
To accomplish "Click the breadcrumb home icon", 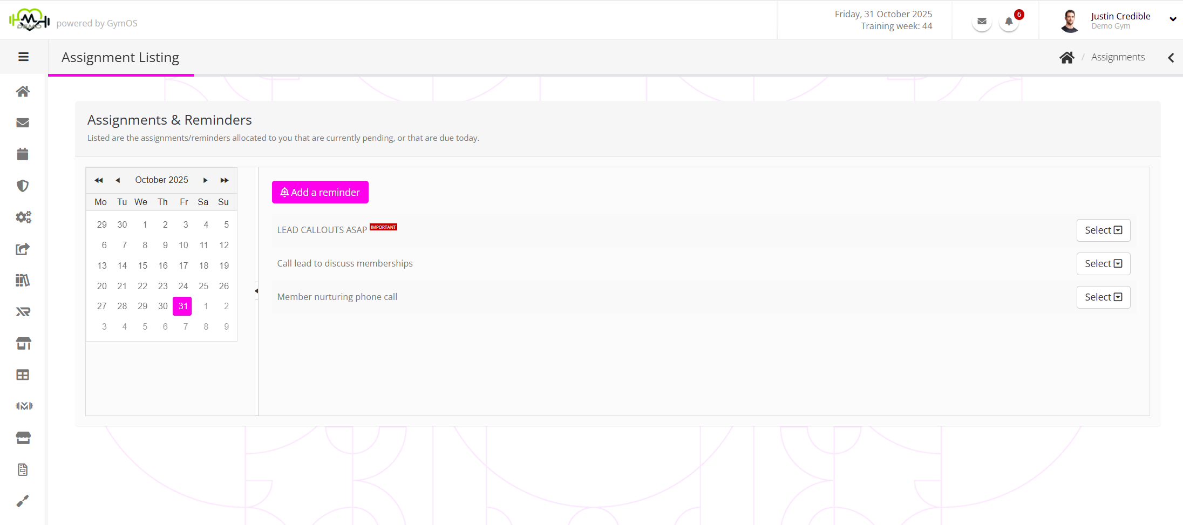I will click(1066, 57).
